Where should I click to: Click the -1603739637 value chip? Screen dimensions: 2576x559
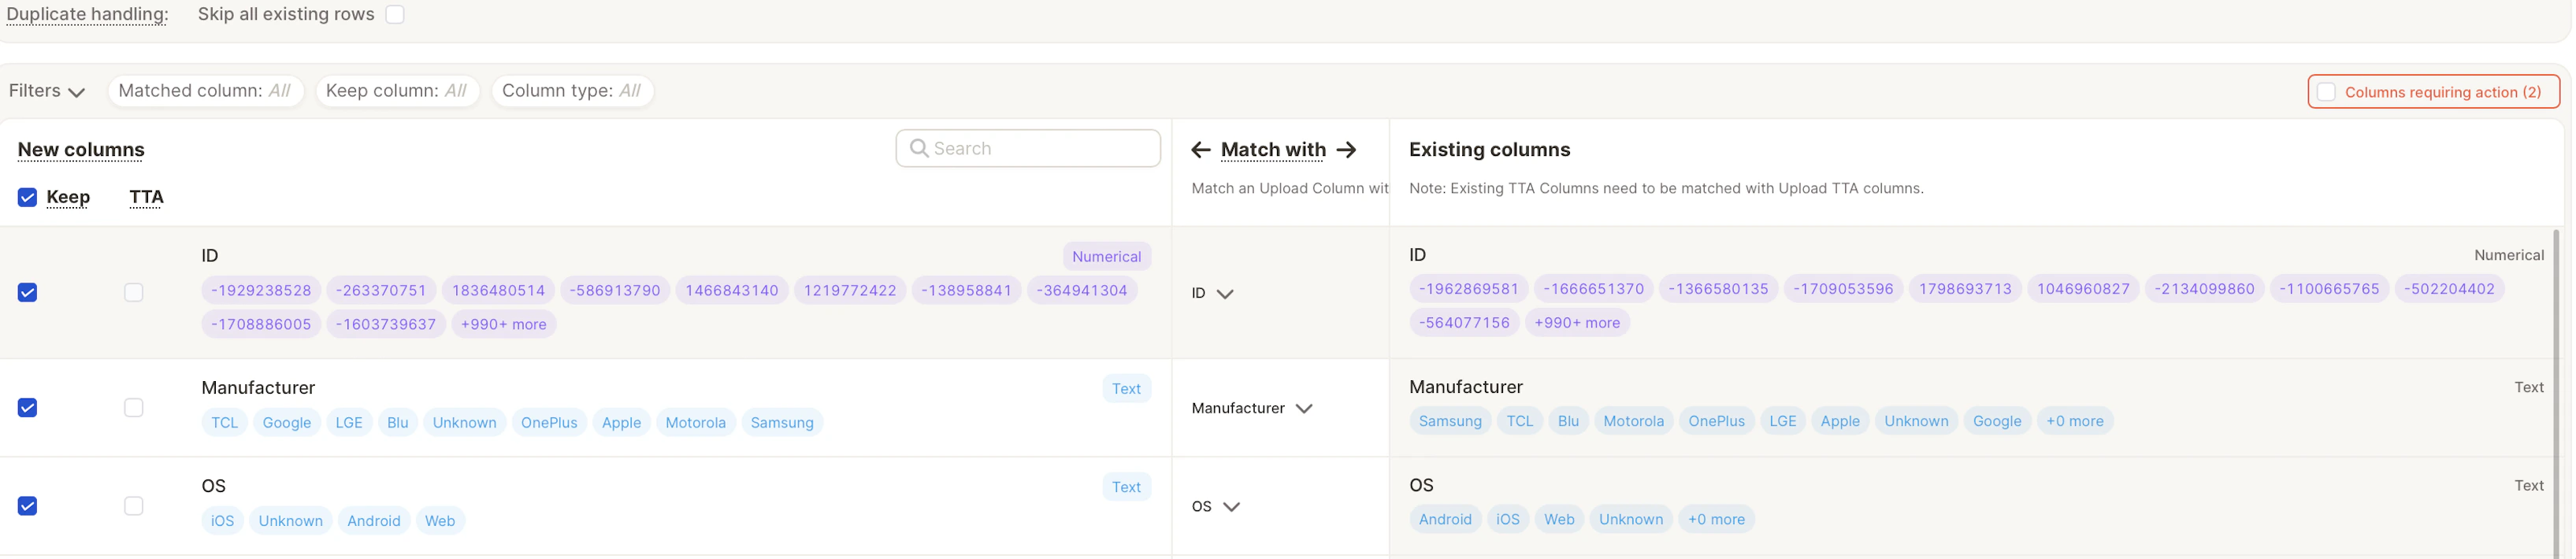point(386,324)
